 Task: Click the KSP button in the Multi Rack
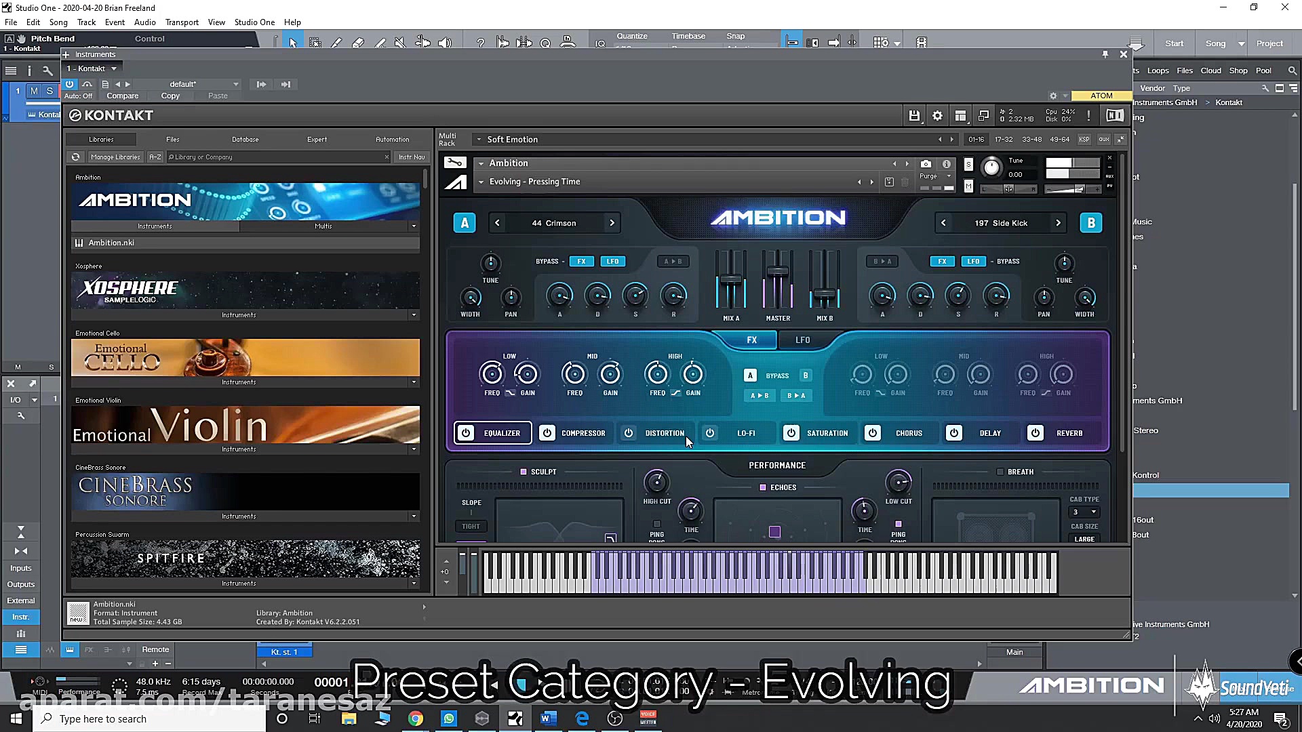click(1083, 139)
